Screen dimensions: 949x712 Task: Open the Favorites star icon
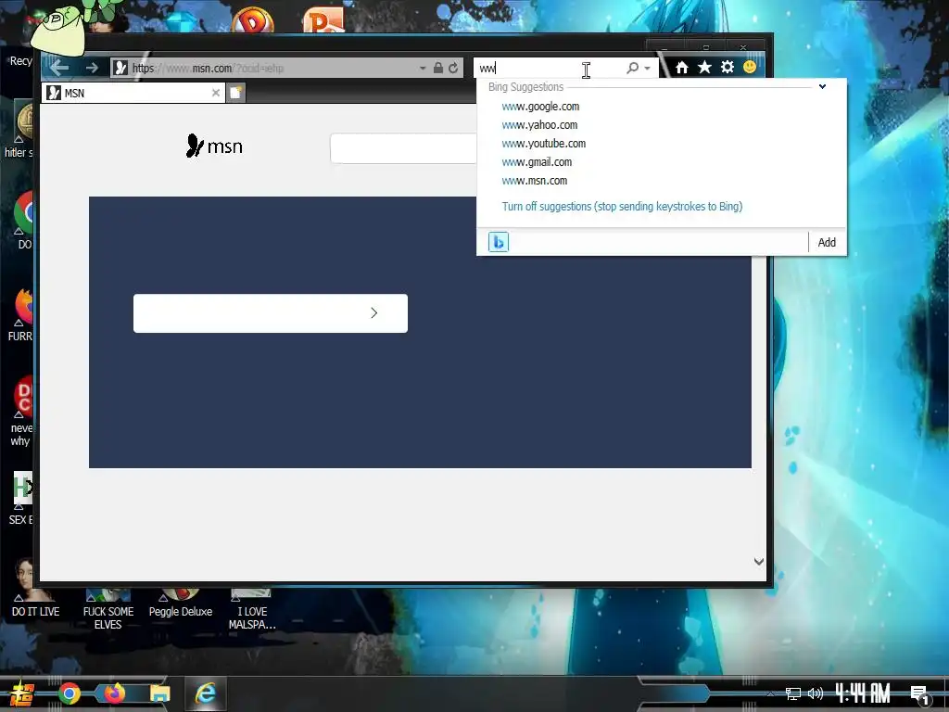click(x=704, y=67)
